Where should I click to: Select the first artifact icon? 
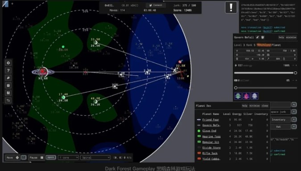[238, 96]
